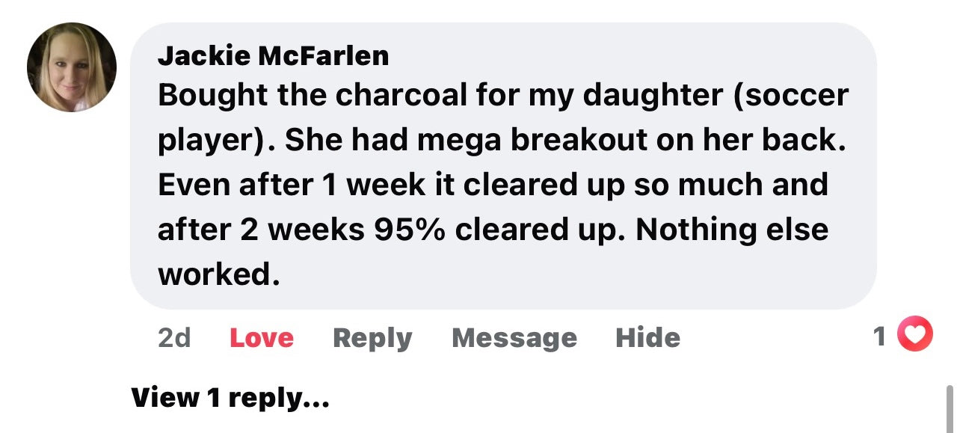Click the Jackie McFarlen name link
The width and height of the screenshot is (960, 433).
(273, 55)
